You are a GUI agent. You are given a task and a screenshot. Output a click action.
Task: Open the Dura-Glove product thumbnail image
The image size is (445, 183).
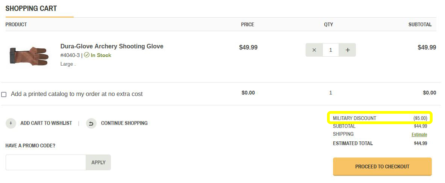(29, 55)
